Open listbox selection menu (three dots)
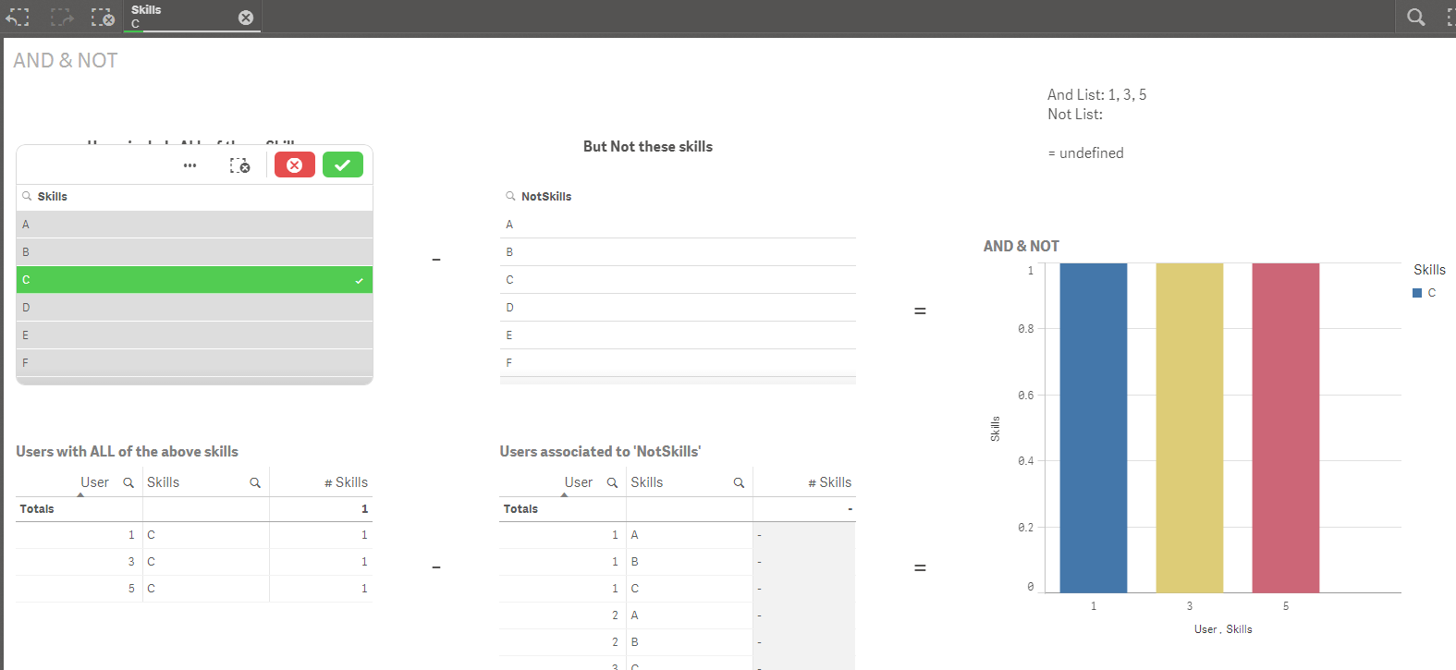Viewport: 1456px width, 670px height. click(x=190, y=165)
